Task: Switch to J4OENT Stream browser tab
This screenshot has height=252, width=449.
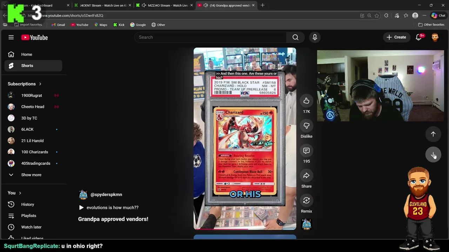Action: [x=102, y=5]
